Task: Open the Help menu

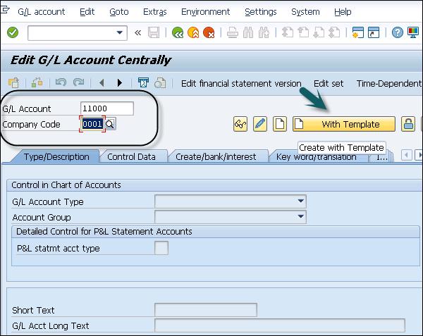Action: (x=343, y=12)
